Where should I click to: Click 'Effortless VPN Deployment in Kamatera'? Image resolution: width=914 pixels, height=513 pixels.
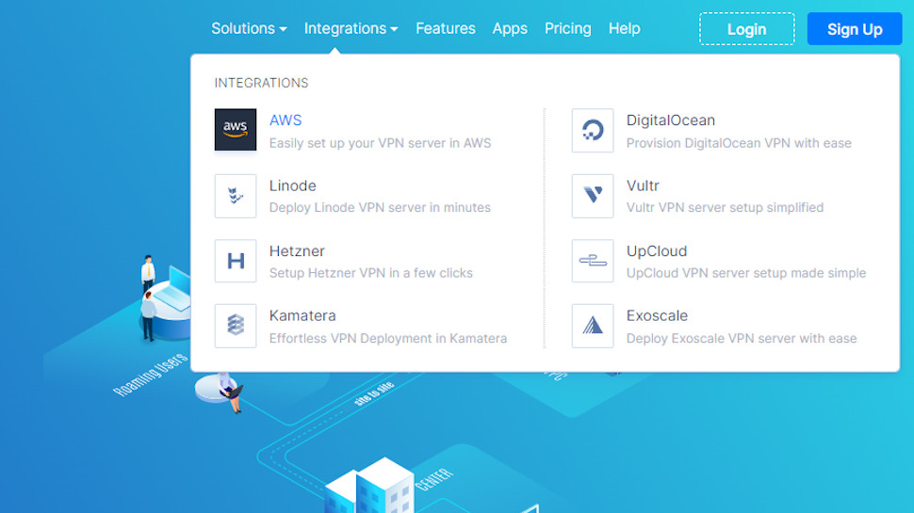[388, 338]
